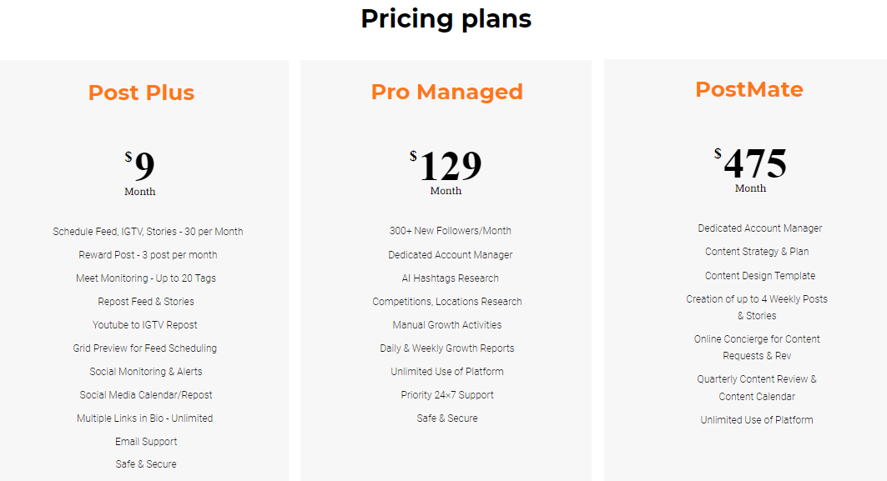The height and width of the screenshot is (481, 887).
Task: Click Schedule Feed, IGTV, Stories feature line
Action: tap(148, 232)
